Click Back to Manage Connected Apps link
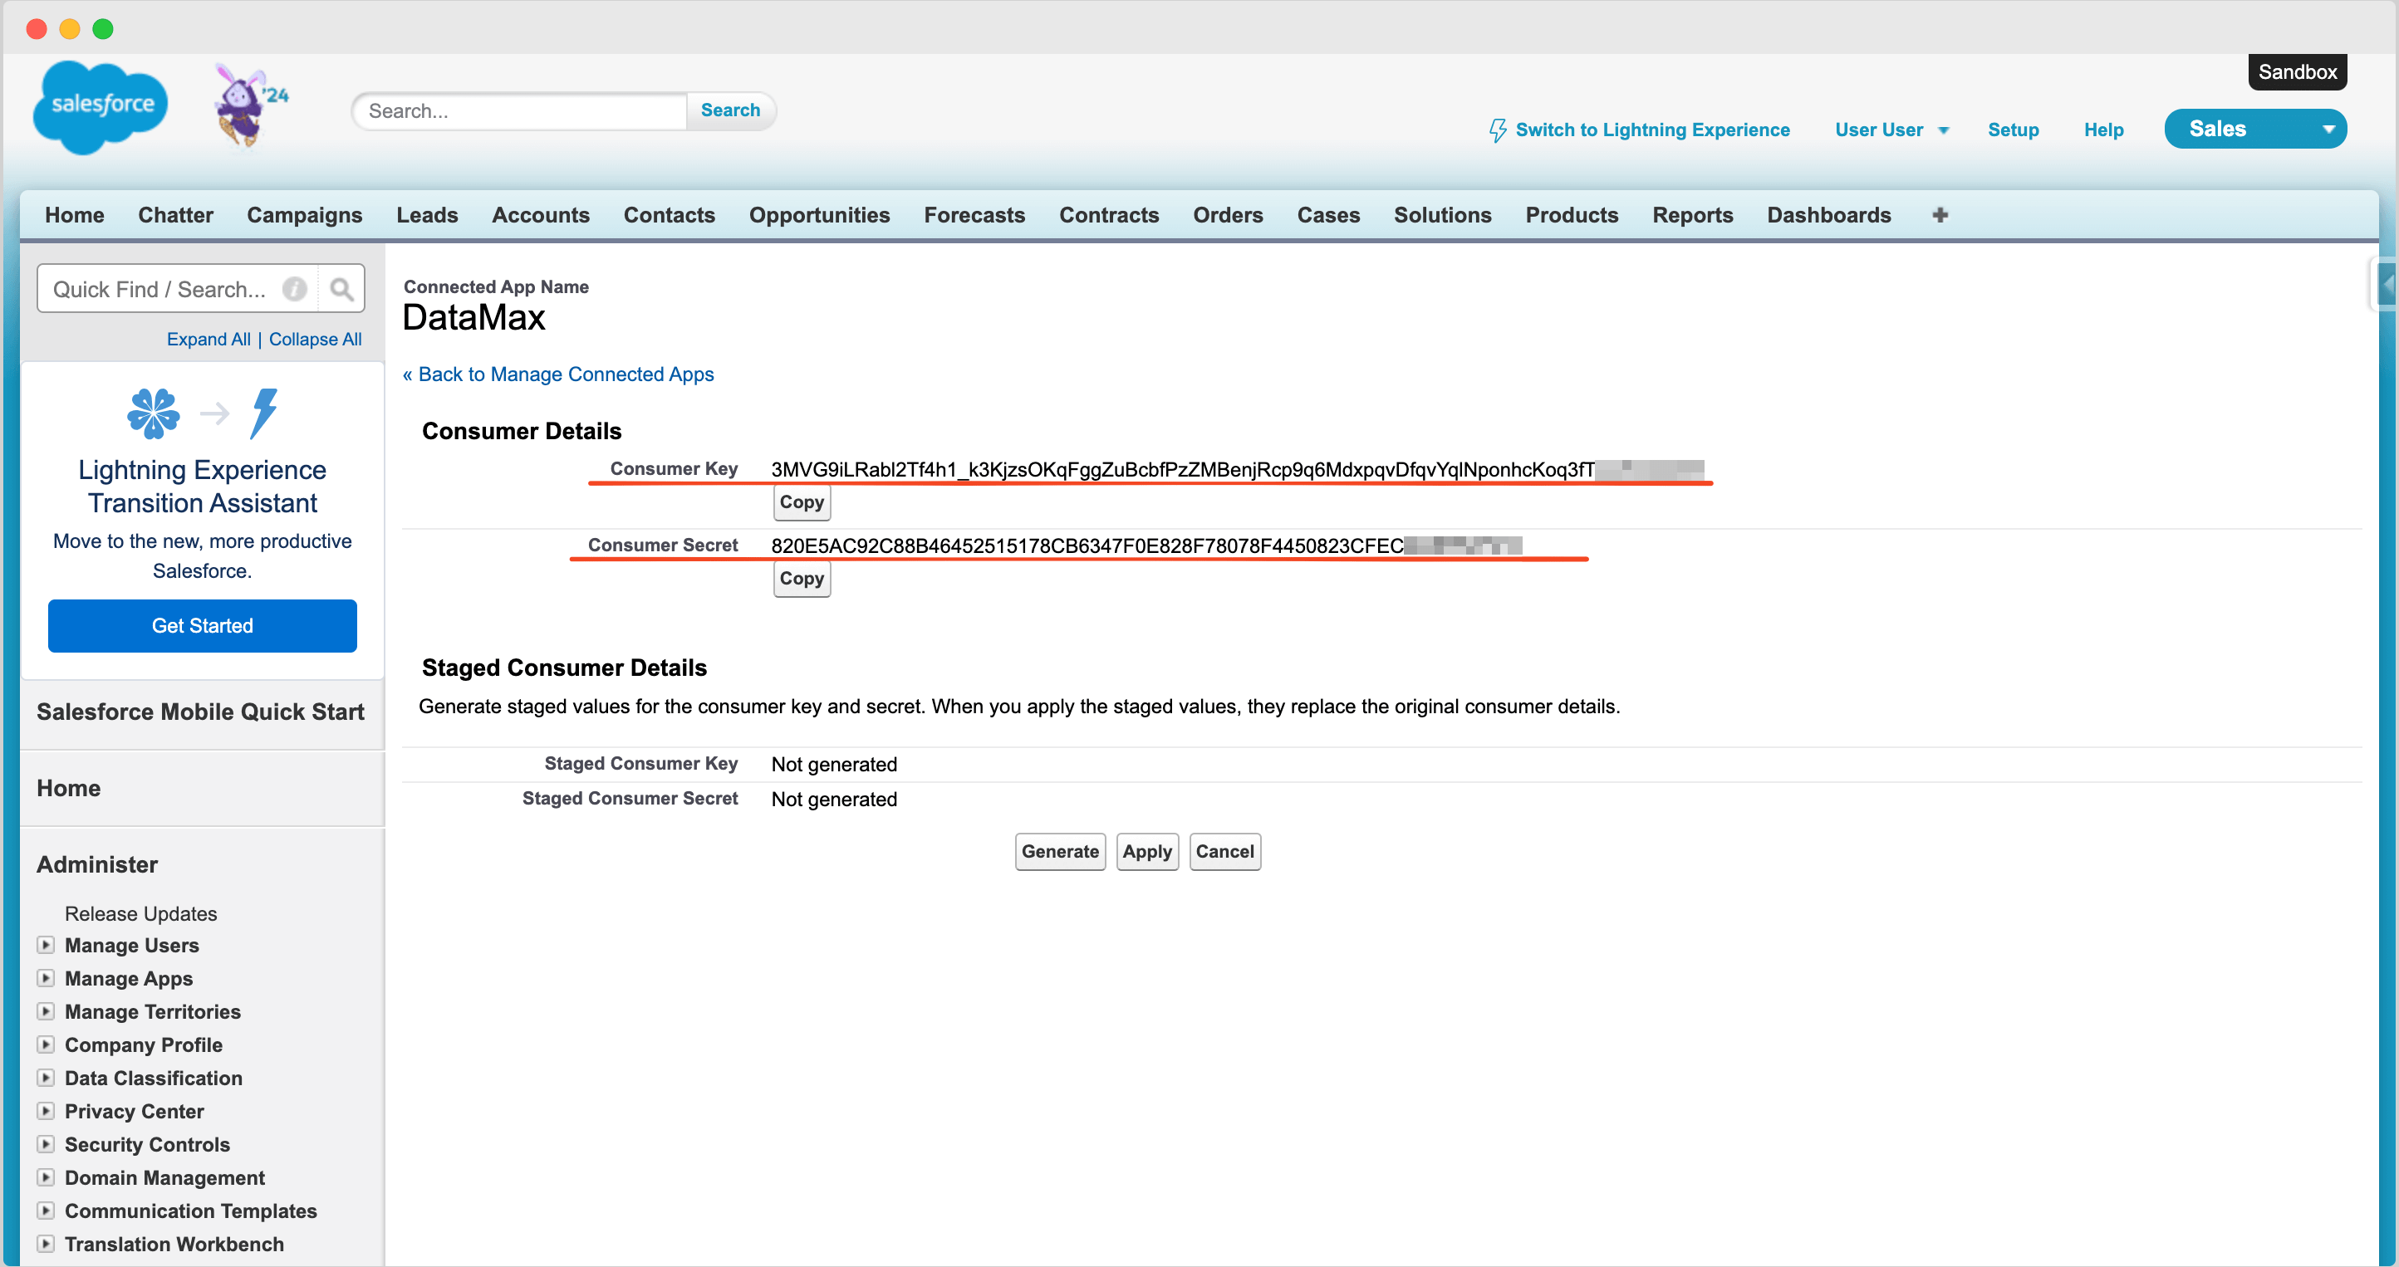The width and height of the screenshot is (2399, 1267). click(560, 374)
